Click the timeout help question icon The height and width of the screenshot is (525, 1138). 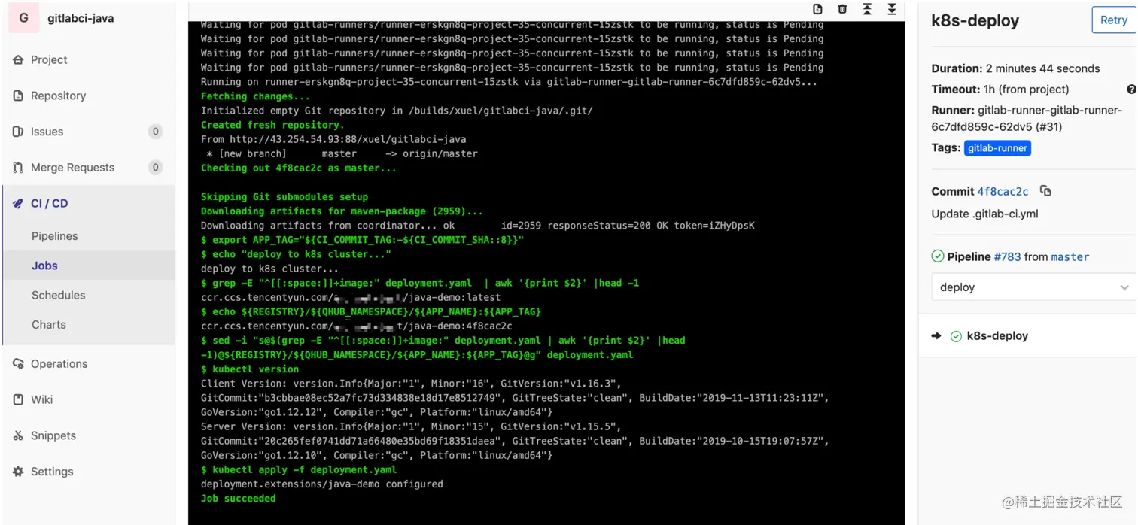[x=1131, y=90]
